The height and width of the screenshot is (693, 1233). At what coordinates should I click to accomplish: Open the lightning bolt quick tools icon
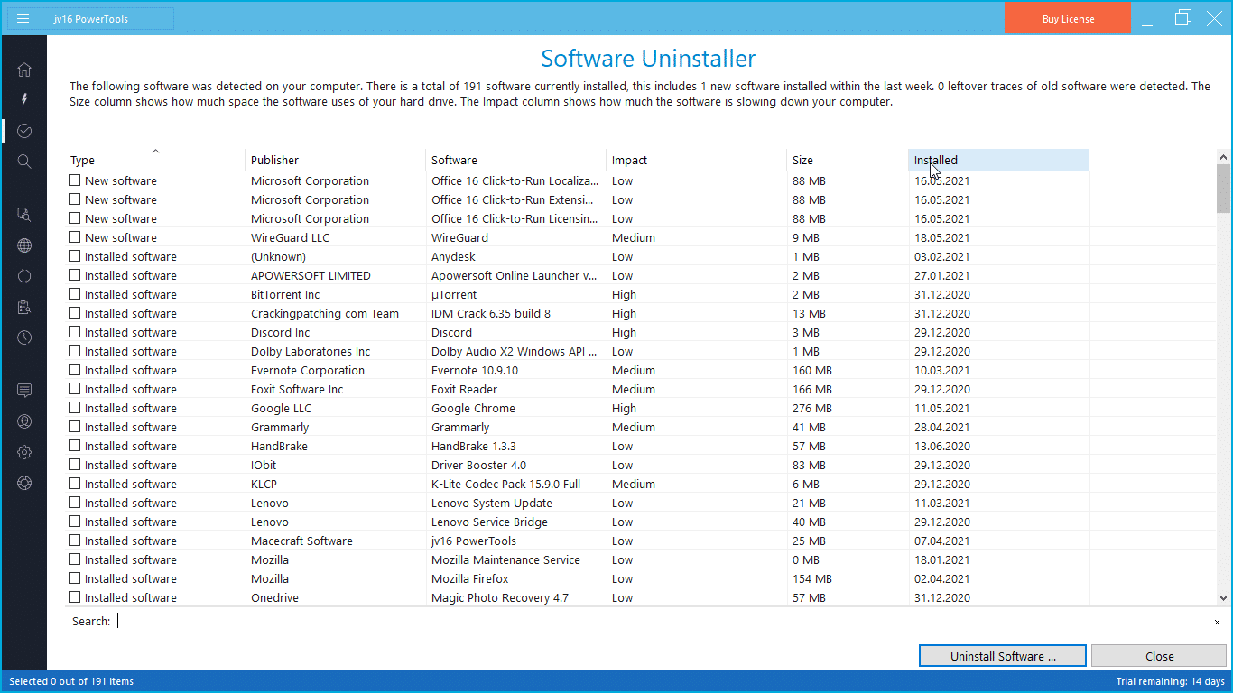point(24,99)
